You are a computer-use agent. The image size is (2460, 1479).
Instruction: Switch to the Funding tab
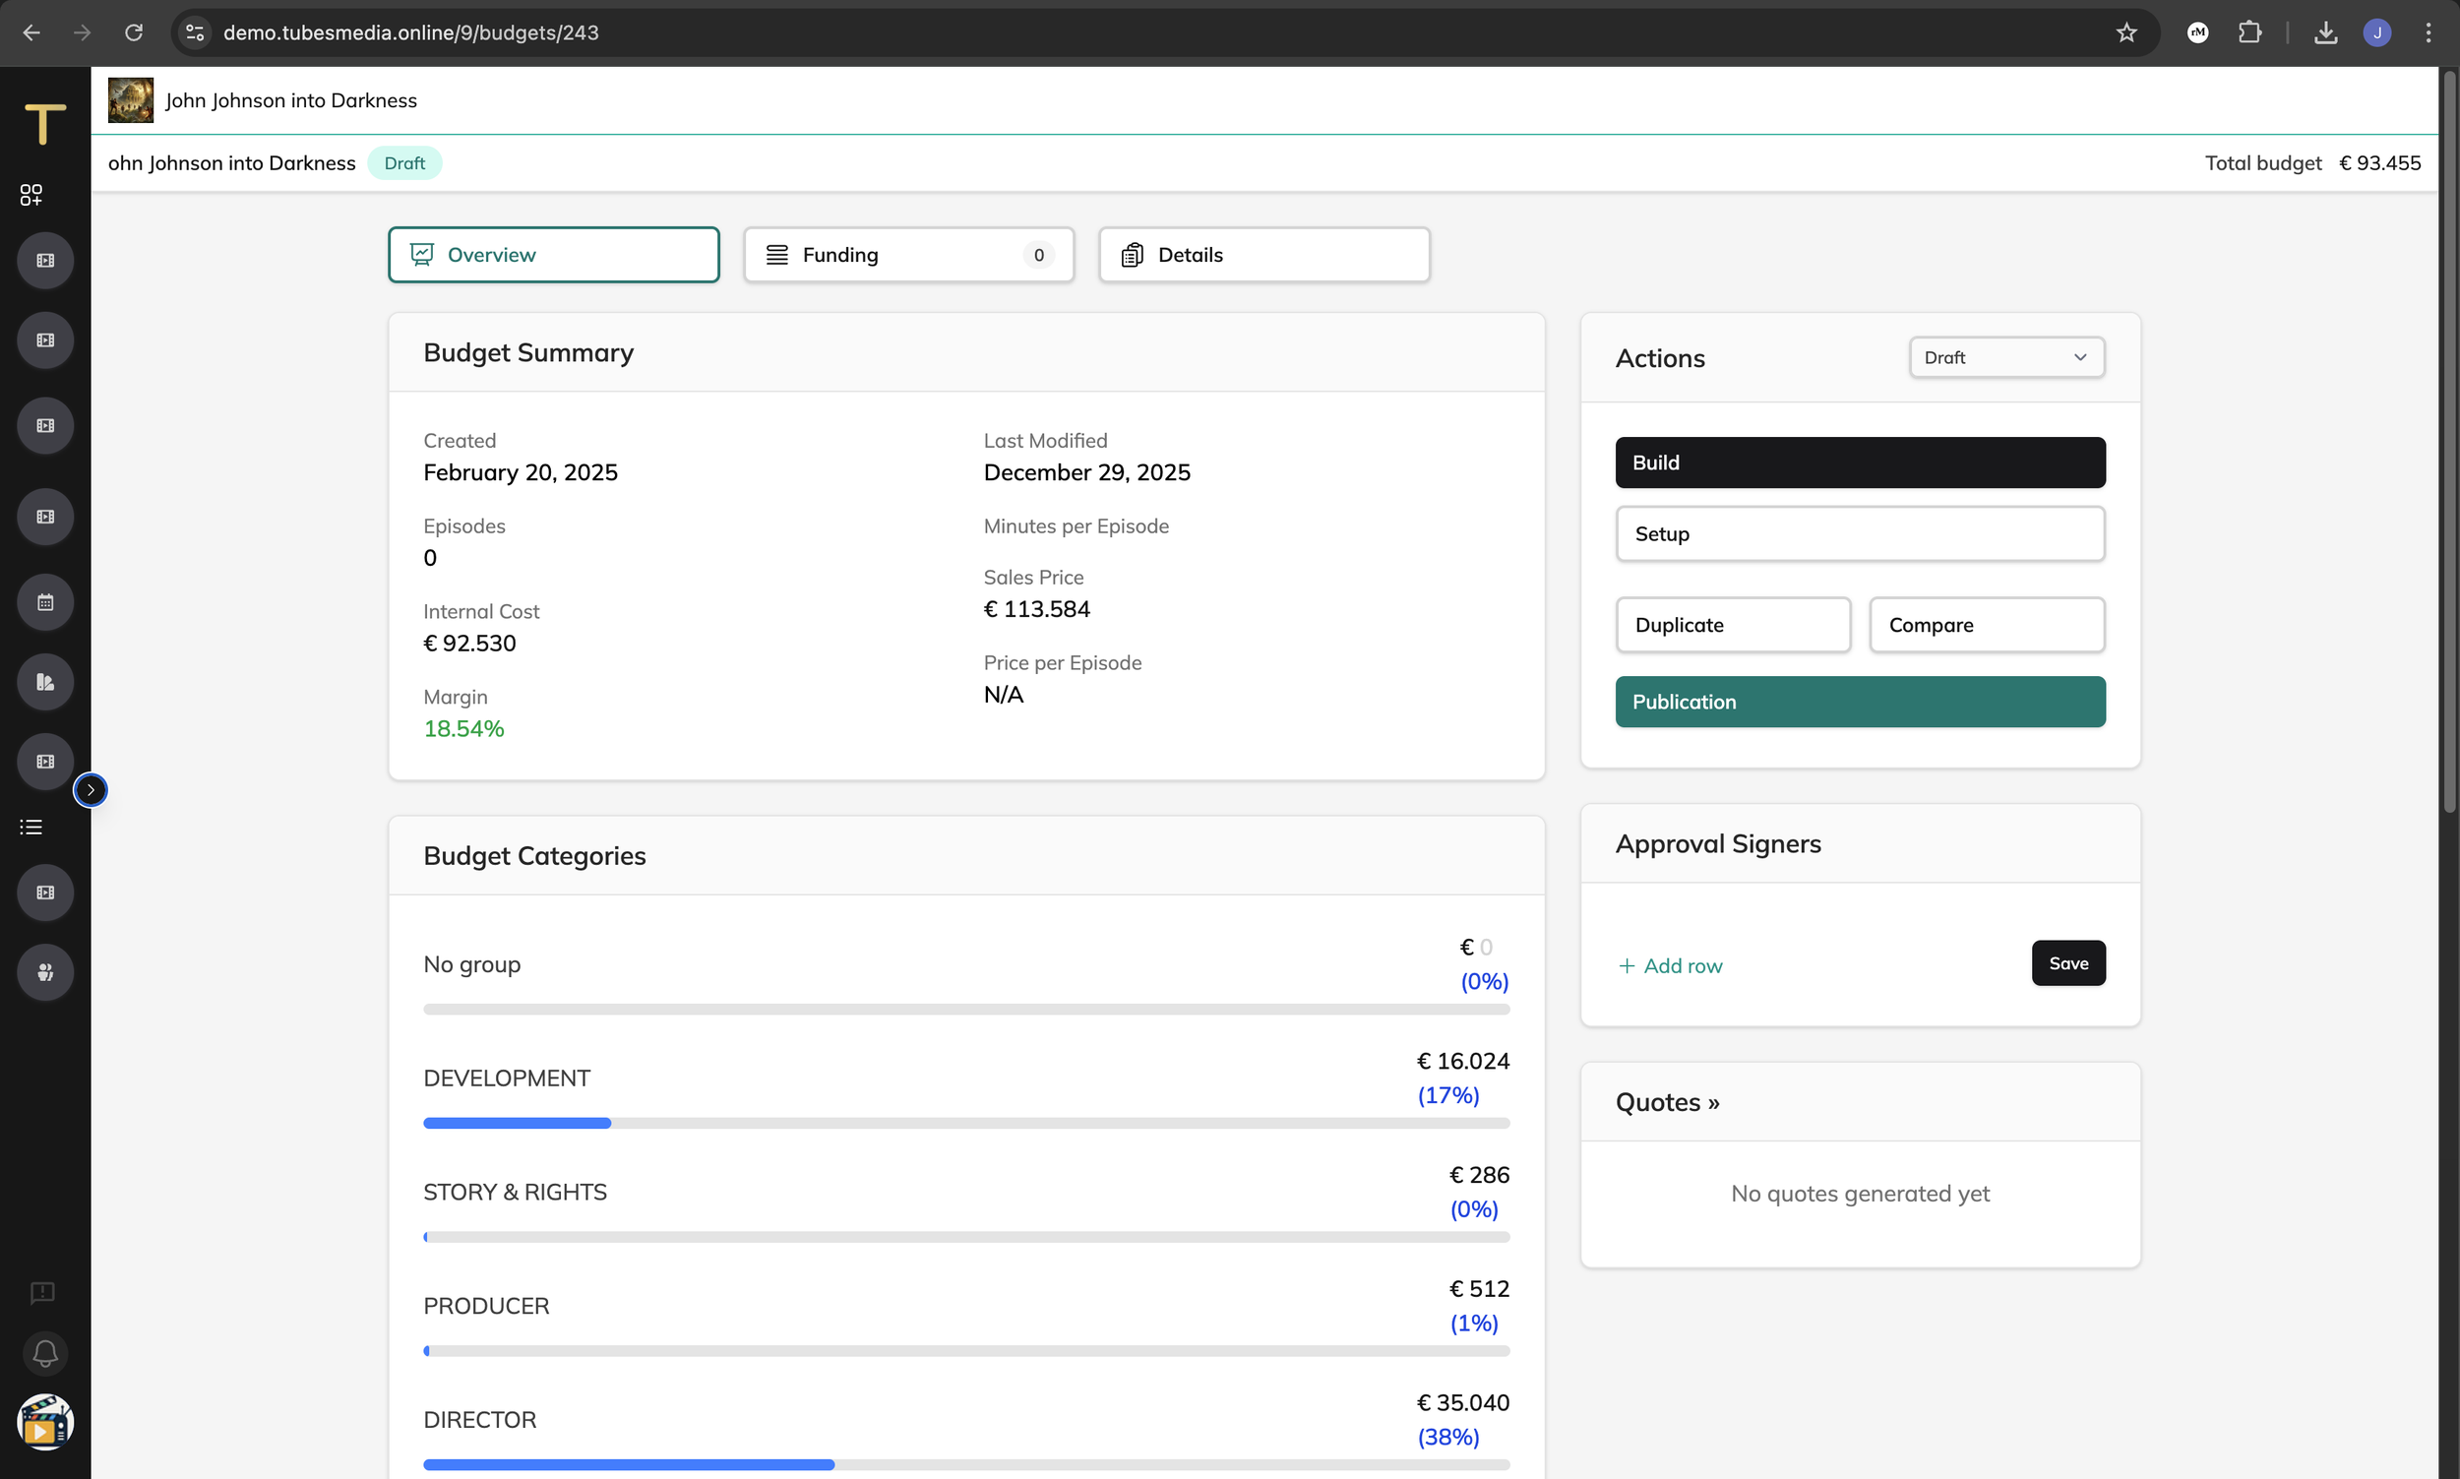(x=907, y=254)
